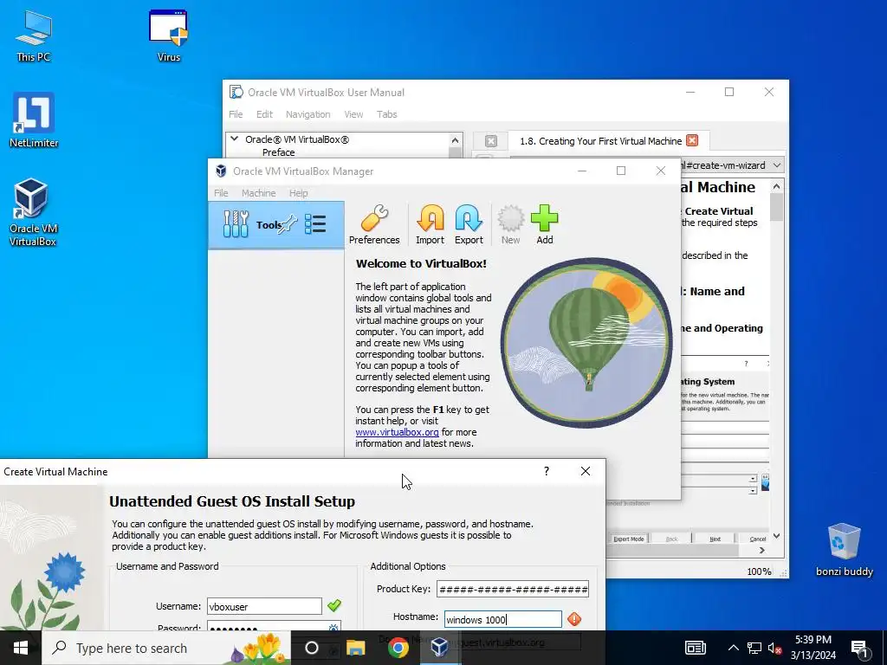Show hidden tray icons chevron

733,648
